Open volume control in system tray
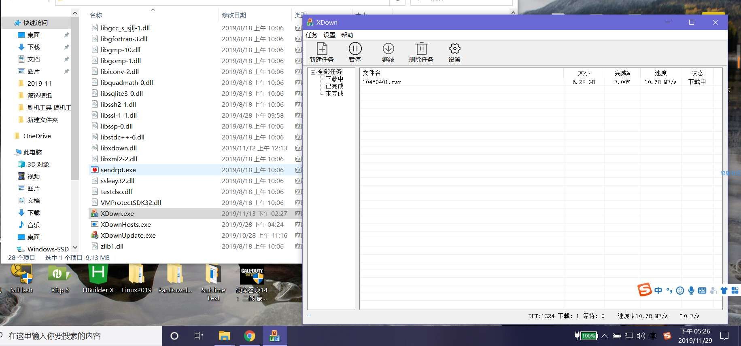 click(641, 336)
